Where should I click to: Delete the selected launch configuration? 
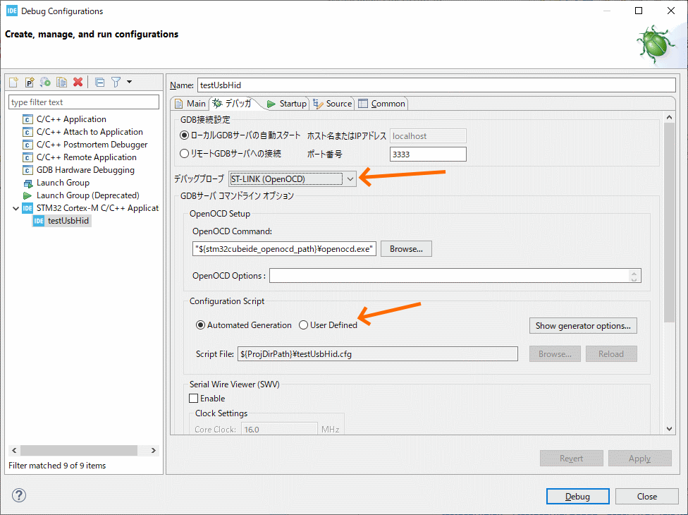(78, 83)
